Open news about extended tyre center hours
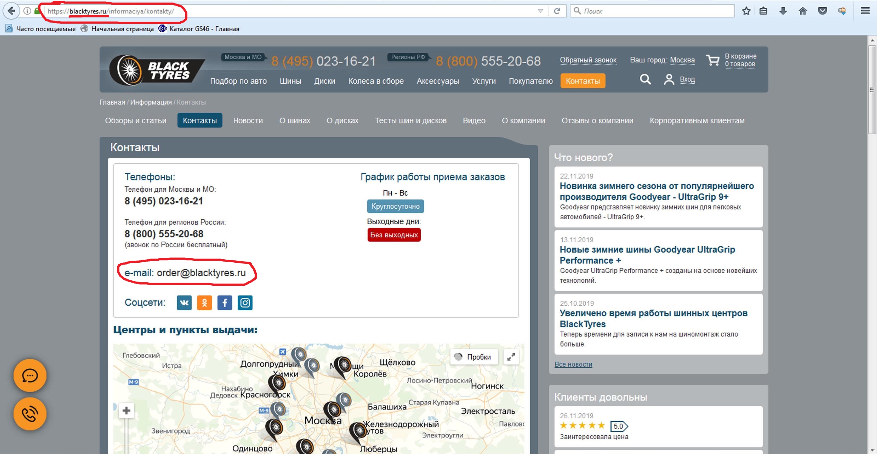The height and width of the screenshot is (454, 877). [653, 319]
